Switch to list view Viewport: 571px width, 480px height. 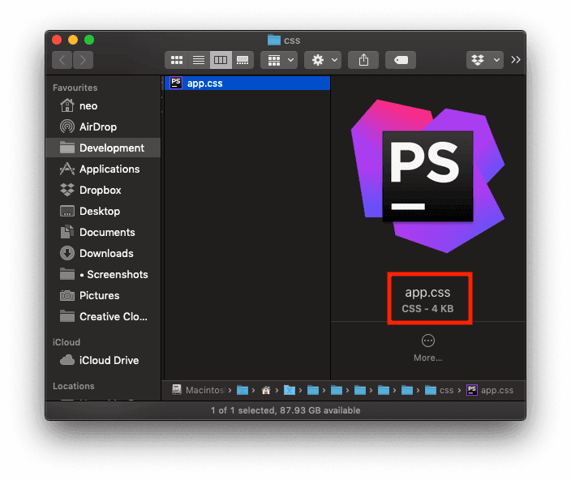(198, 60)
